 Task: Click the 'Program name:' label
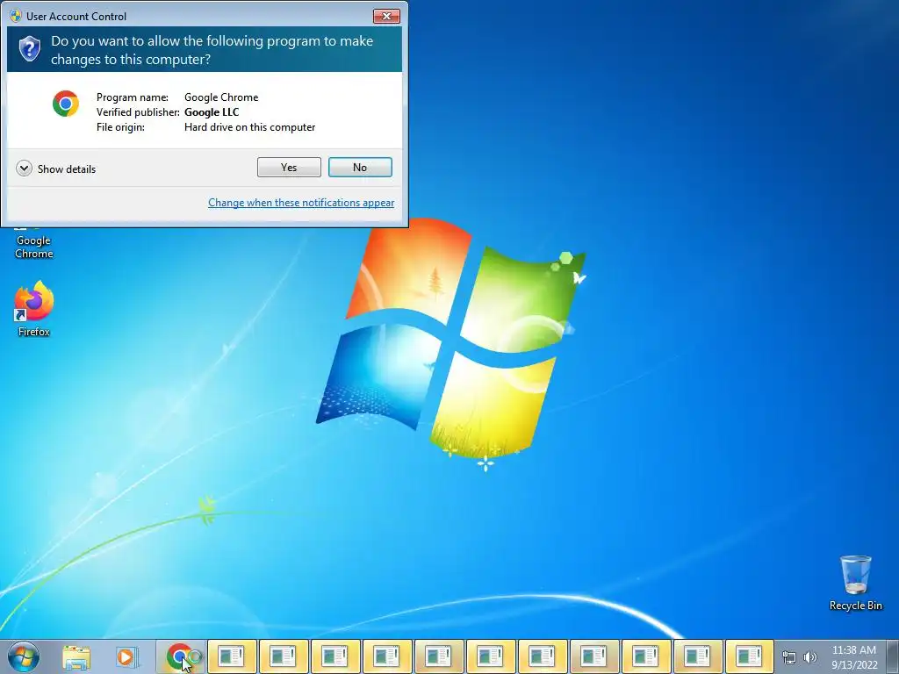[x=133, y=97]
